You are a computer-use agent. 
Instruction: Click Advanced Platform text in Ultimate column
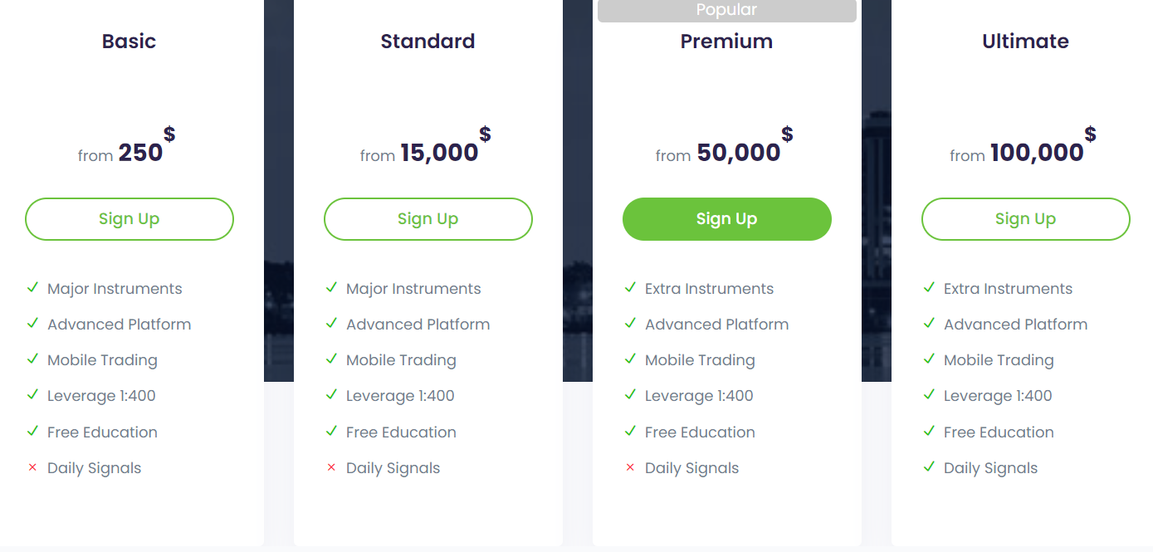pos(1015,325)
